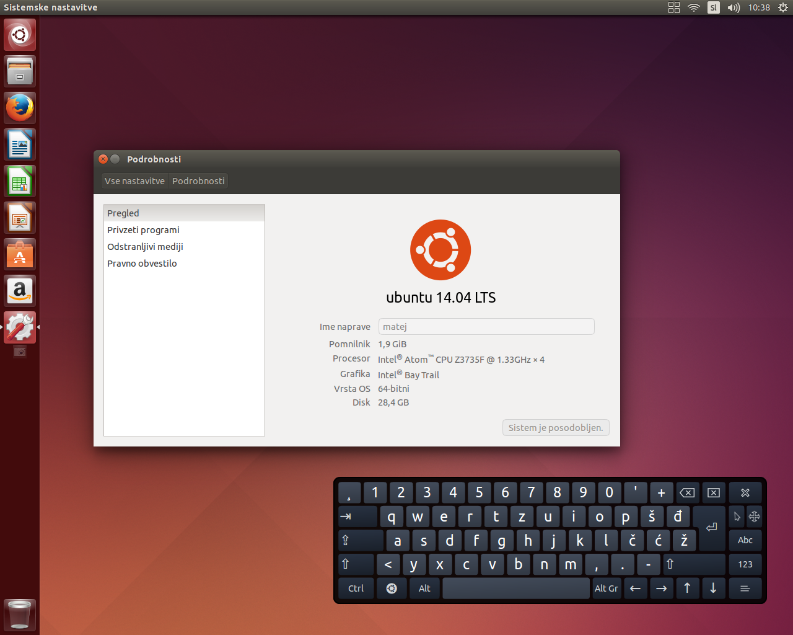The width and height of the screenshot is (793, 635).
Task: Toggle the left Shift key on keyboard
Action: 356,564
